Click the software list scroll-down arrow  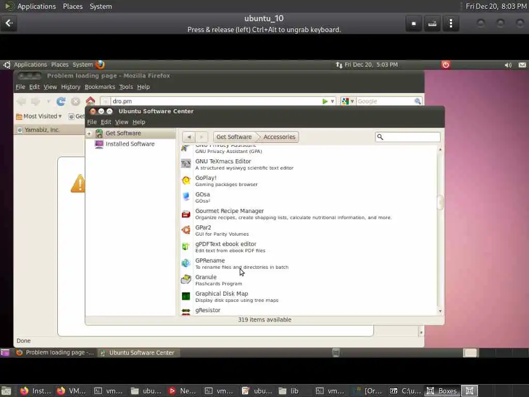click(x=440, y=311)
